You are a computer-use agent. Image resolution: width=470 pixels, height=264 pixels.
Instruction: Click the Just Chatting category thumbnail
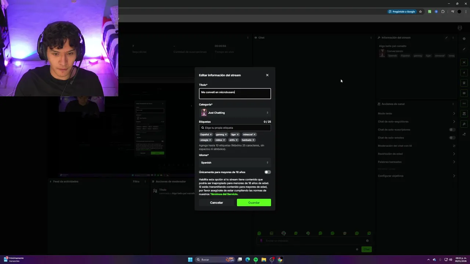coord(204,113)
